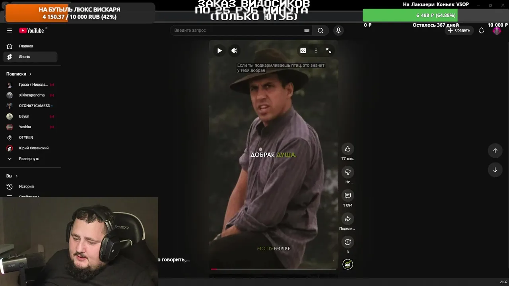The height and width of the screenshot is (286, 509).
Task: Enter fullscreen for the Short
Action: 328,50
